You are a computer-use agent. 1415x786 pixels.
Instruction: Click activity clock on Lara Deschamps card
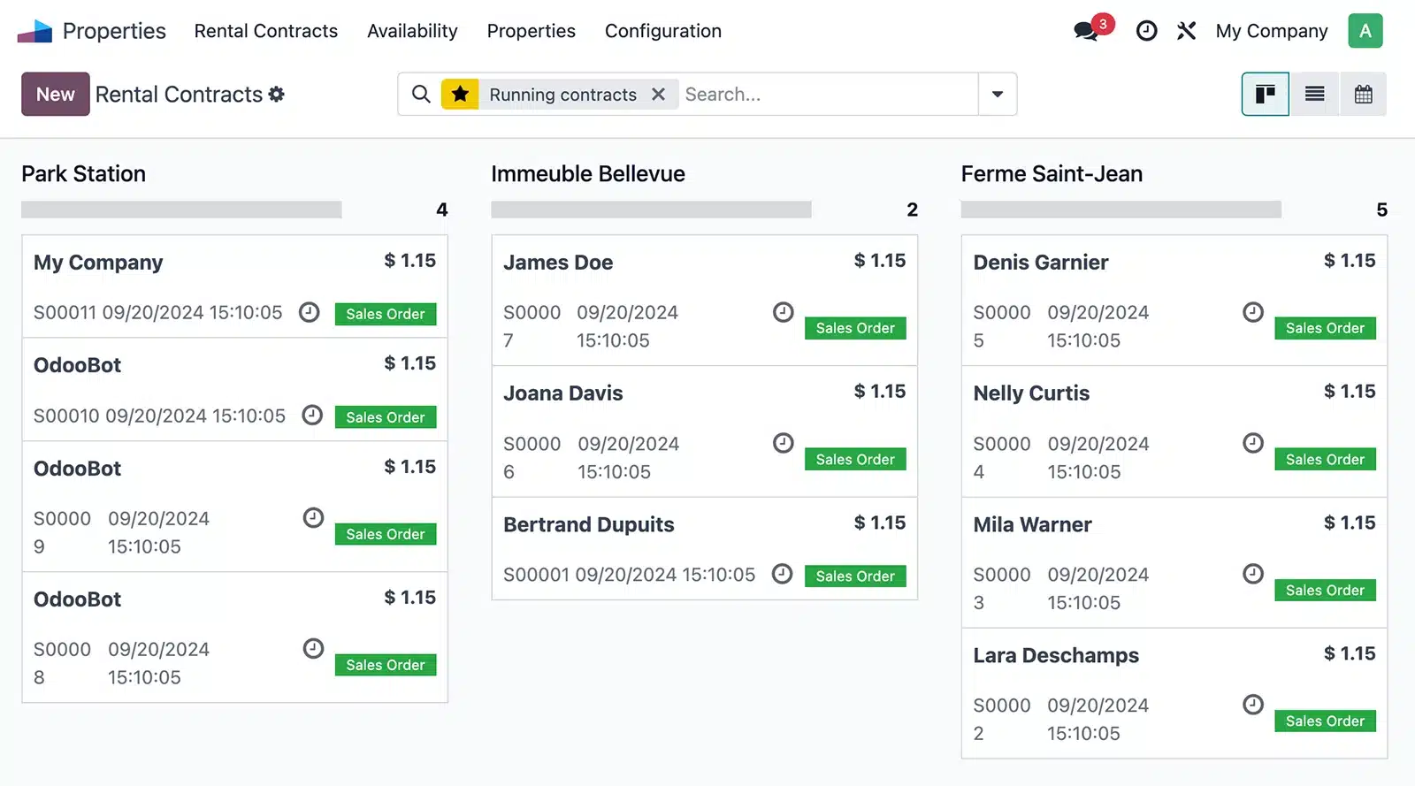point(1252,705)
